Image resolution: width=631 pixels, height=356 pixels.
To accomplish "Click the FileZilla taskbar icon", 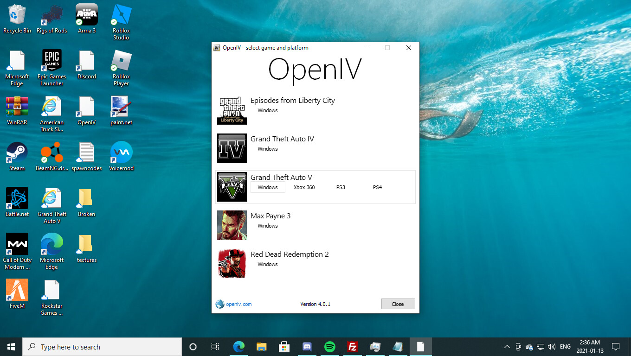I will click(353, 347).
